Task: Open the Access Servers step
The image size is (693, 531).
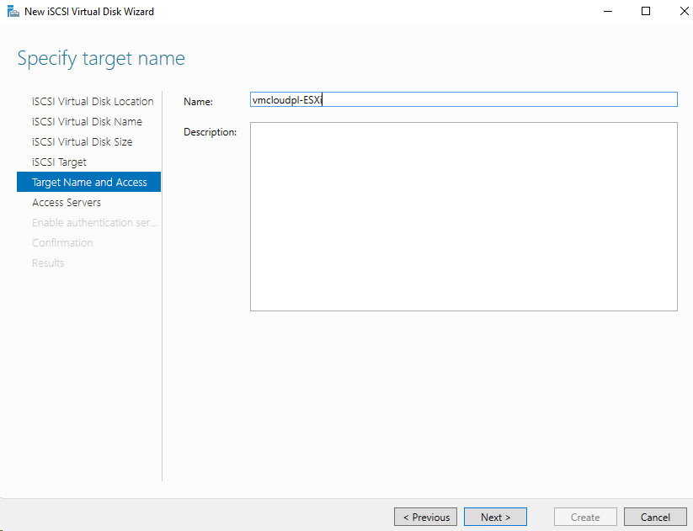Action: point(66,202)
